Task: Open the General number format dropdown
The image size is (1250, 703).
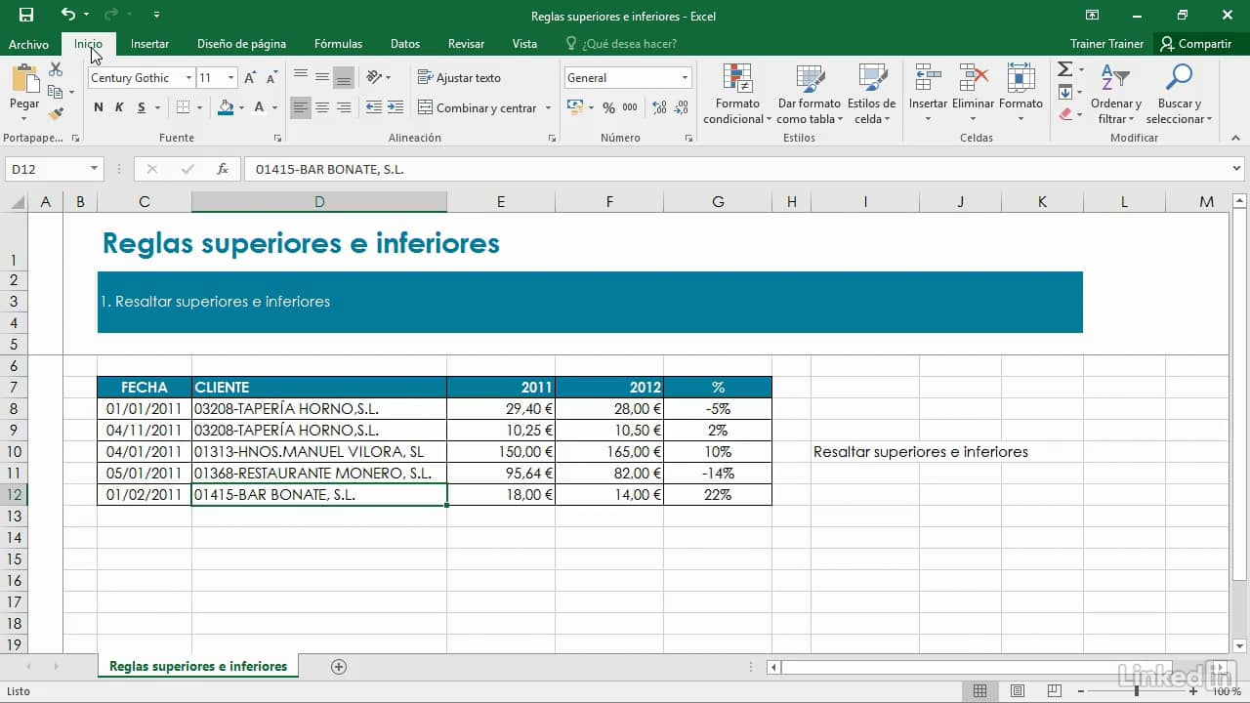Action: click(x=685, y=78)
